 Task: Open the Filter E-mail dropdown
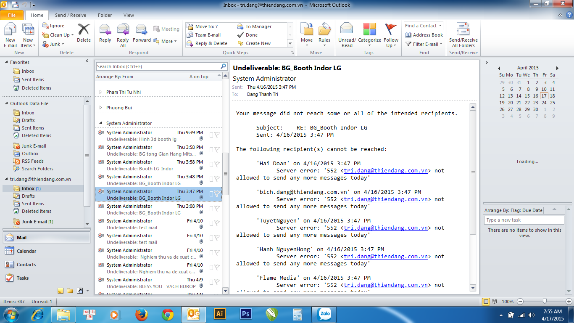[424, 44]
